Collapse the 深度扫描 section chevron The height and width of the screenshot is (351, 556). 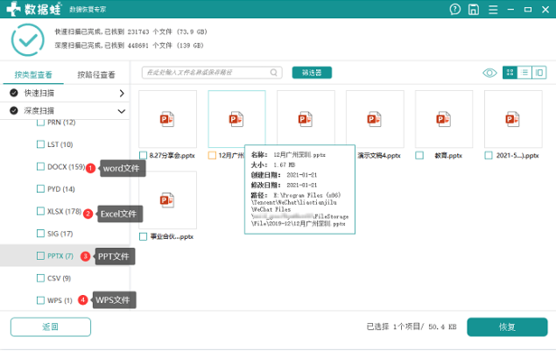121,111
